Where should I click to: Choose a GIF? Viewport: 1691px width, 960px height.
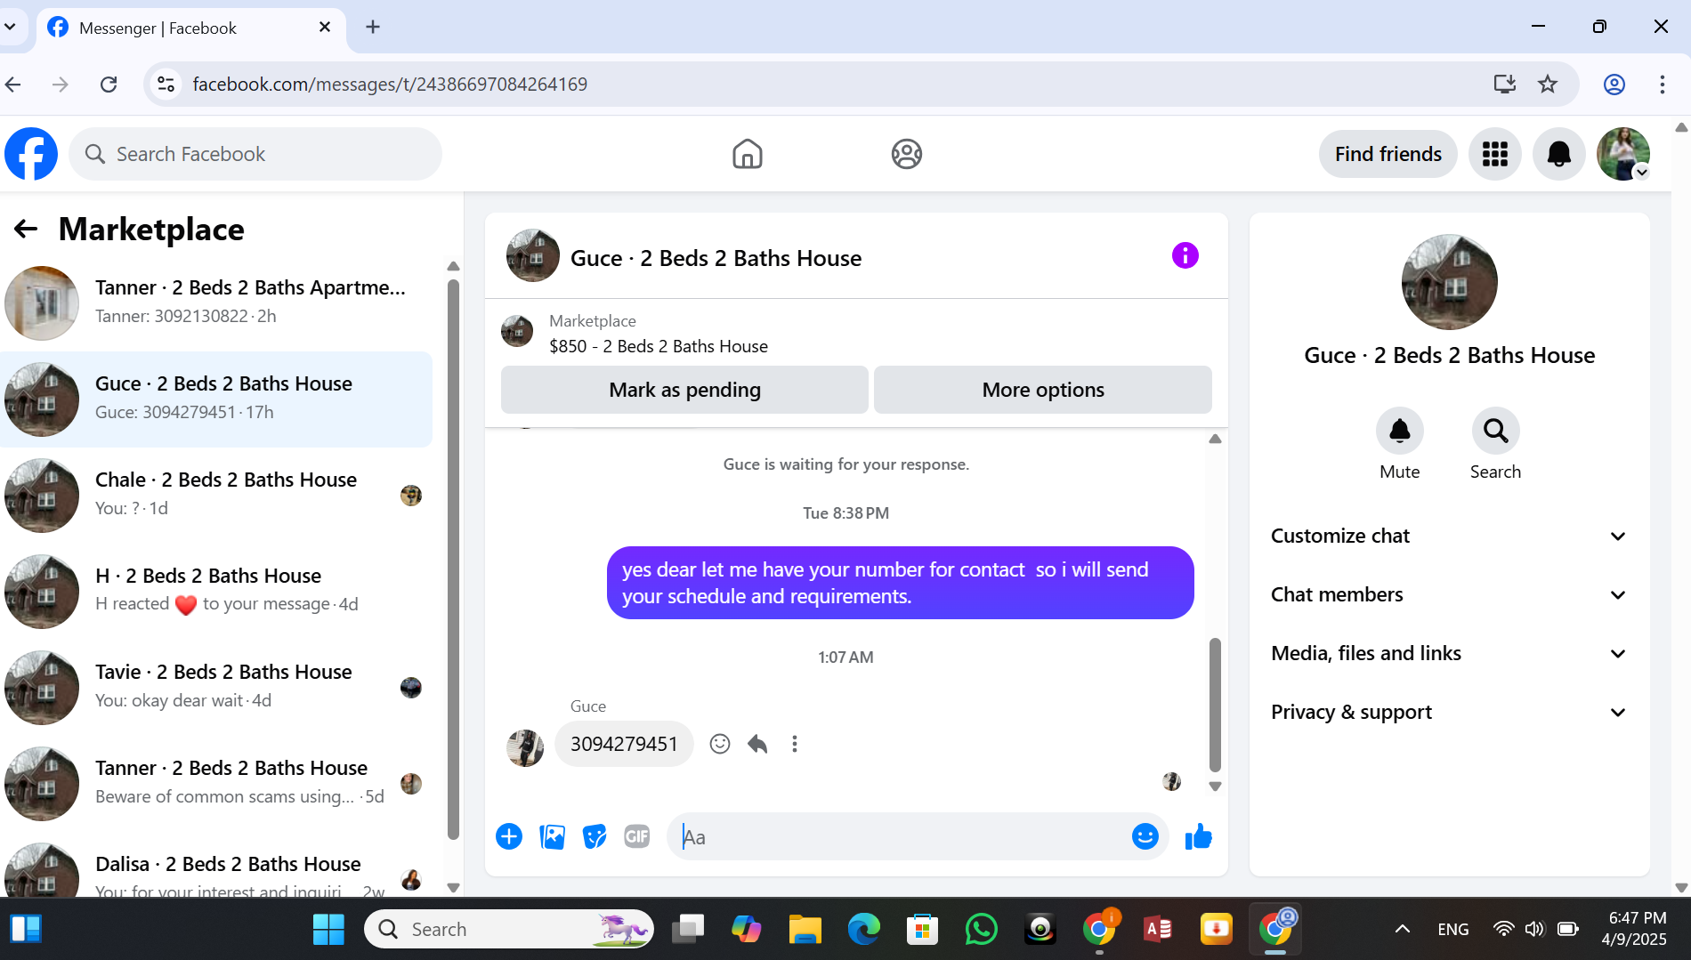(x=637, y=836)
